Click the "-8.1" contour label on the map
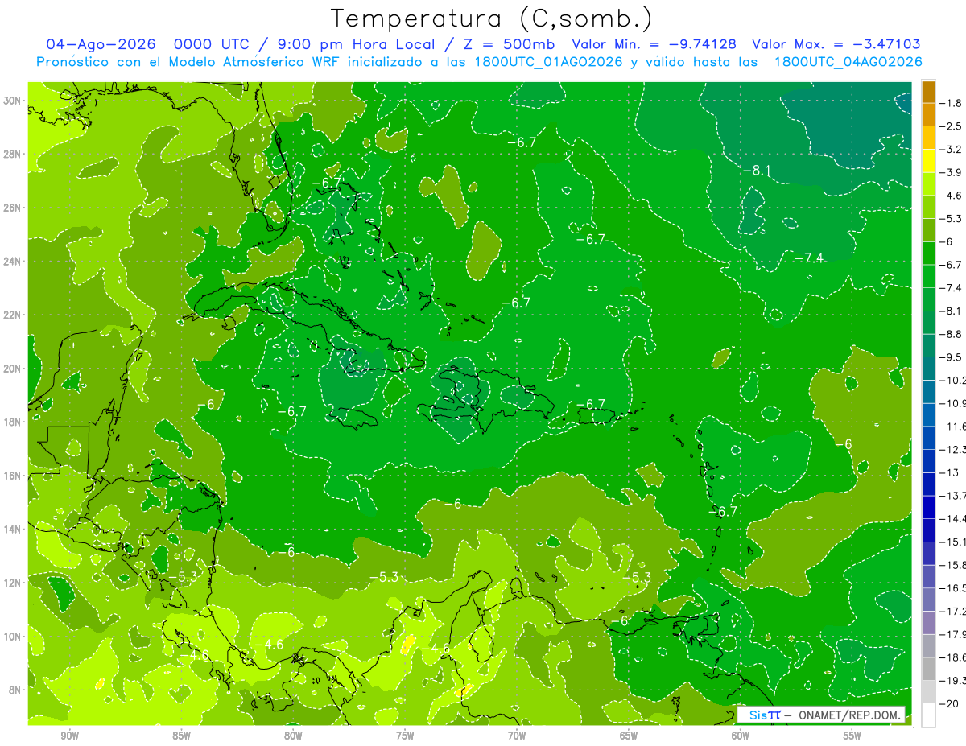 tap(757, 170)
